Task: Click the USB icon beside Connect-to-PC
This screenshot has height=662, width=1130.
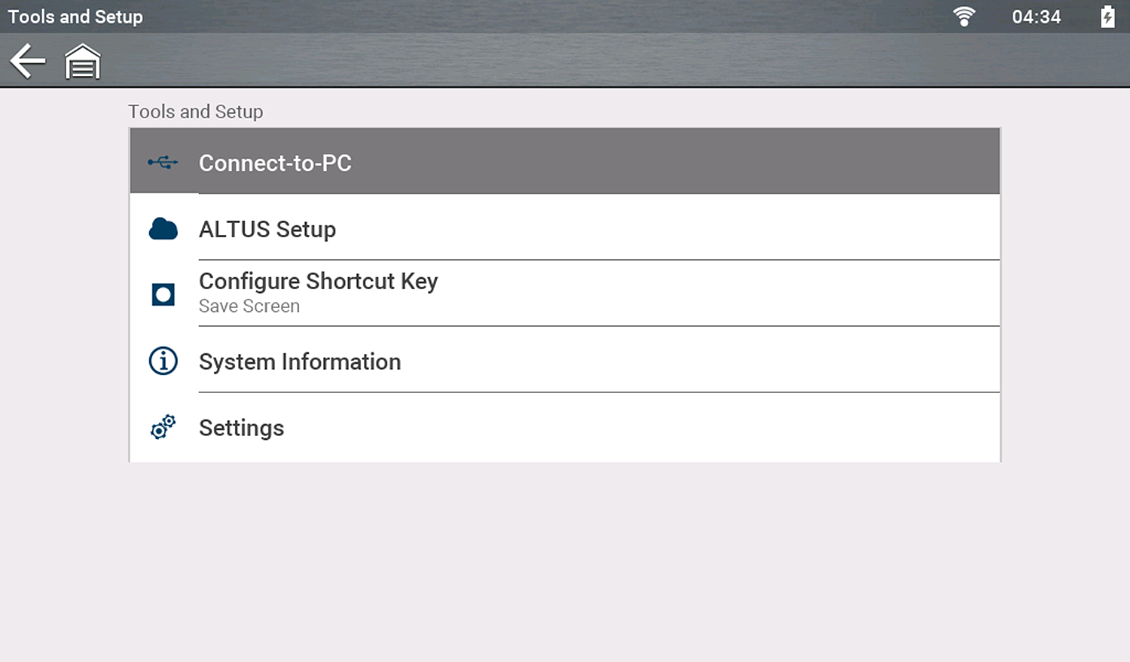Action: tap(163, 162)
